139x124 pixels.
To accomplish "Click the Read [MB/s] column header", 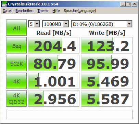I will [54, 33].
